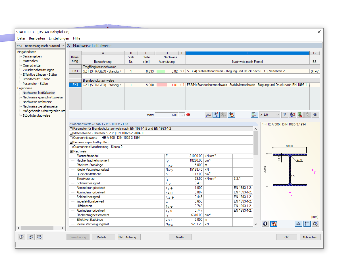Expand 'Querschnittswerte - HE A 300' row
The width and height of the screenshot is (341, 256).
coord(71,138)
